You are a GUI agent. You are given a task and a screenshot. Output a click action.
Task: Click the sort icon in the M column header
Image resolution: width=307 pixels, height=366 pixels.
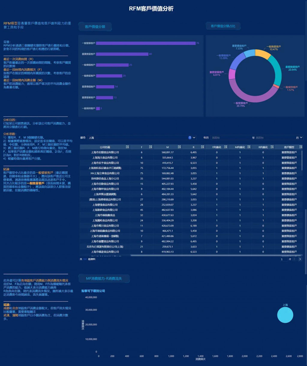coord(179,147)
